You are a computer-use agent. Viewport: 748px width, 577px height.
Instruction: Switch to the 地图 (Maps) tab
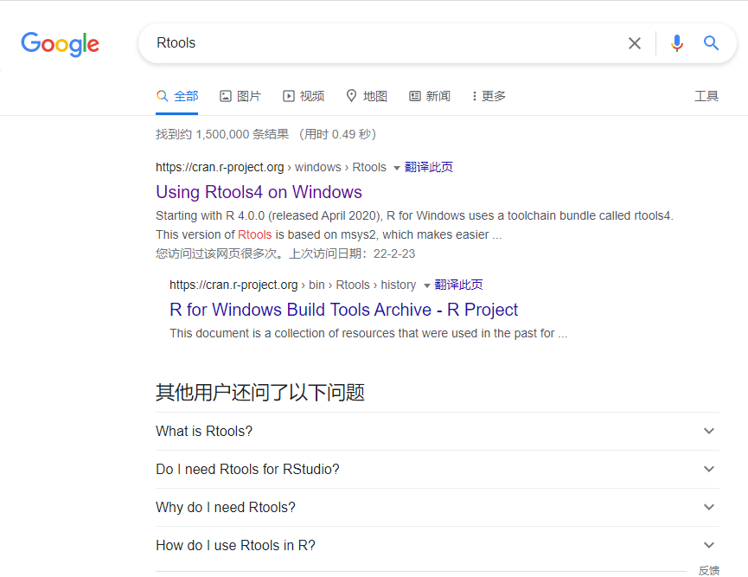(x=367, y=96)
